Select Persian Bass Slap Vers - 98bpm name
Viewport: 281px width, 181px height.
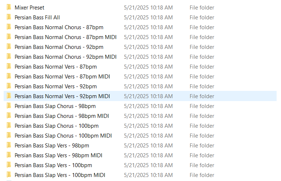coord(52,146)
